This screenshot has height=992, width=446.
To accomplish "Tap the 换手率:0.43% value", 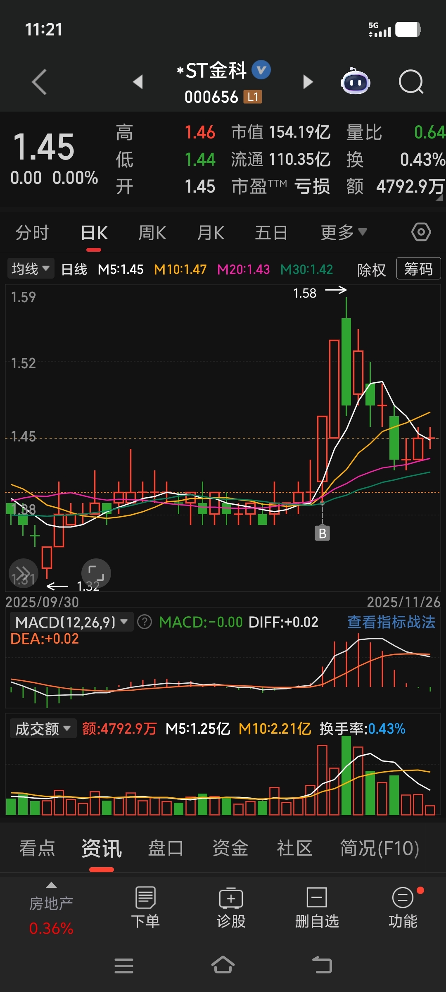I will [x=363, y=729].
